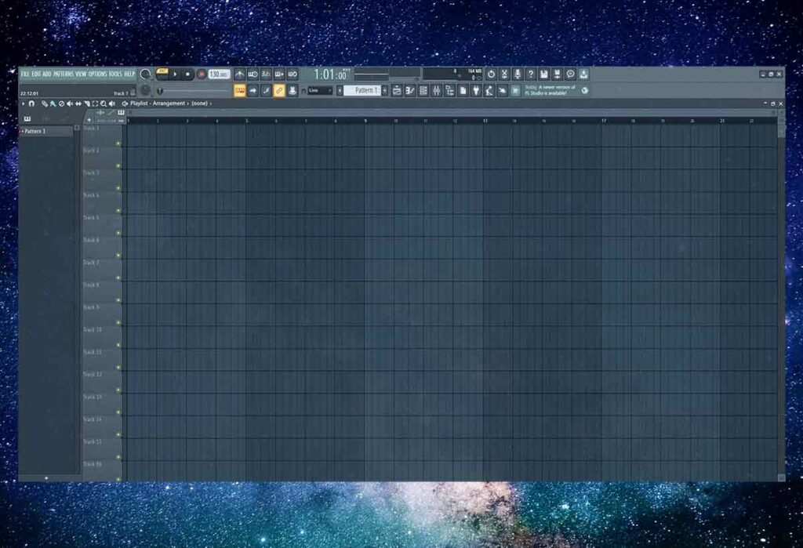Viewport: 803px width, 548px height.
Task: Toggle mute on Track 1 green light
Action: click(118, 143)
